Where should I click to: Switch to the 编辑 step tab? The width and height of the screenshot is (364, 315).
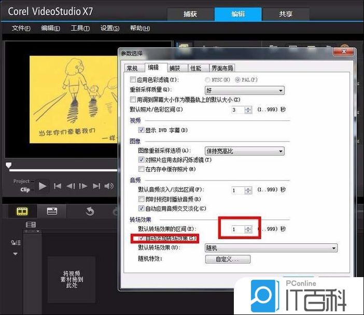[x=238, y=14]
